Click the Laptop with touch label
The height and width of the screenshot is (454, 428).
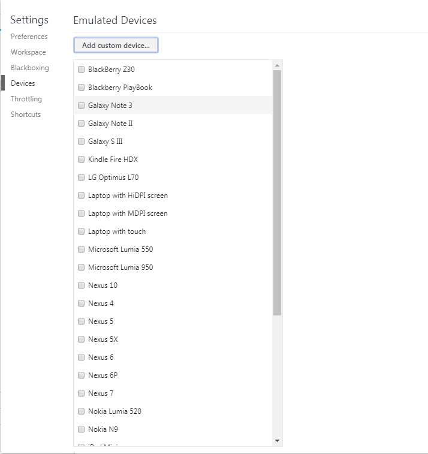[117, 231]
